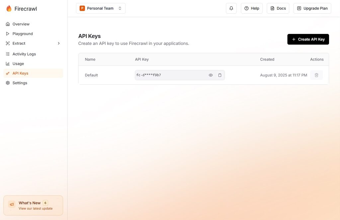Go to the Overview page
This screenshot has width=340, height=220.
[x=21, y=24]
